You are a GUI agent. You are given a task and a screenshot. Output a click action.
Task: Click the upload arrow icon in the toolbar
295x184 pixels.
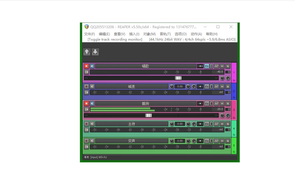coord(86,52)
